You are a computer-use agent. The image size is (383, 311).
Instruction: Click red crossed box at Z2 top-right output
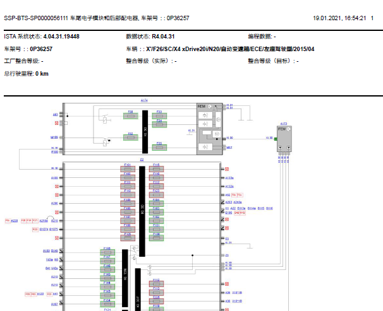(x=227, y=169)
